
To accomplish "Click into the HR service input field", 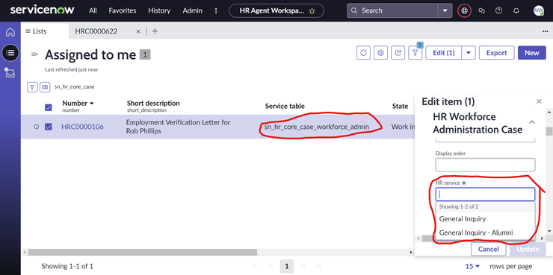I will point(485,194).
